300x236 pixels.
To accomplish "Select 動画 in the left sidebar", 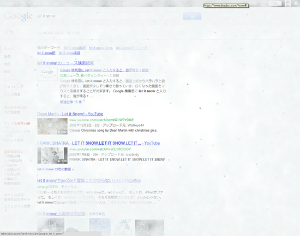I will 7,72.
